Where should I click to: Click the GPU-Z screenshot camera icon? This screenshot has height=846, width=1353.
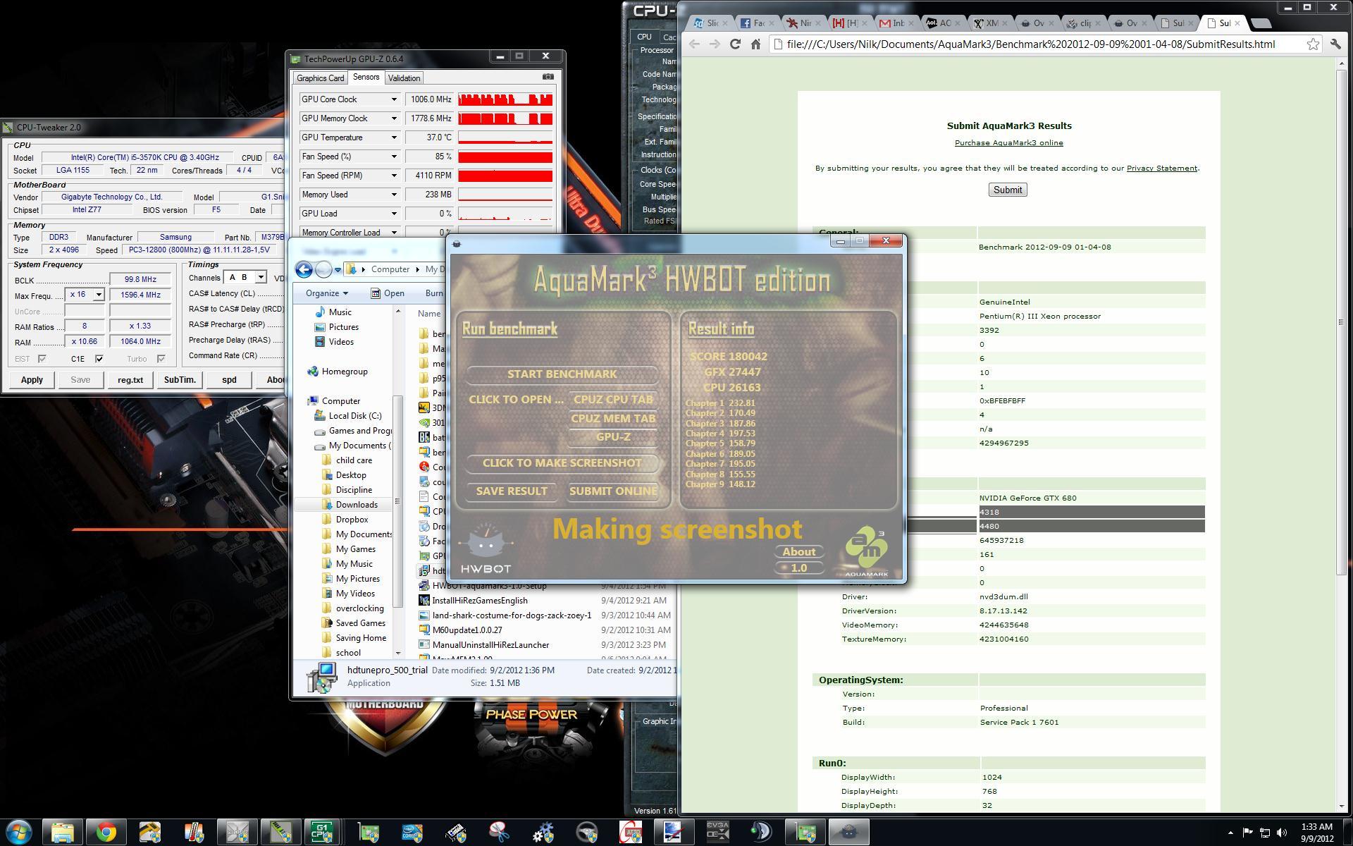[x=548, y=77]
